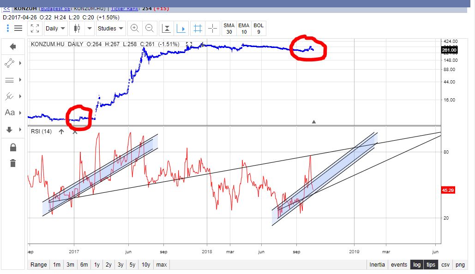Close the RSI (14) study panel

coord(75,132)
